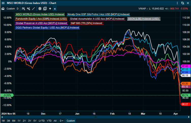The image size is (191, 123).
Task: Toggle the Ninety One GSF Glb Frchs legend
Action: coord(99,14)
